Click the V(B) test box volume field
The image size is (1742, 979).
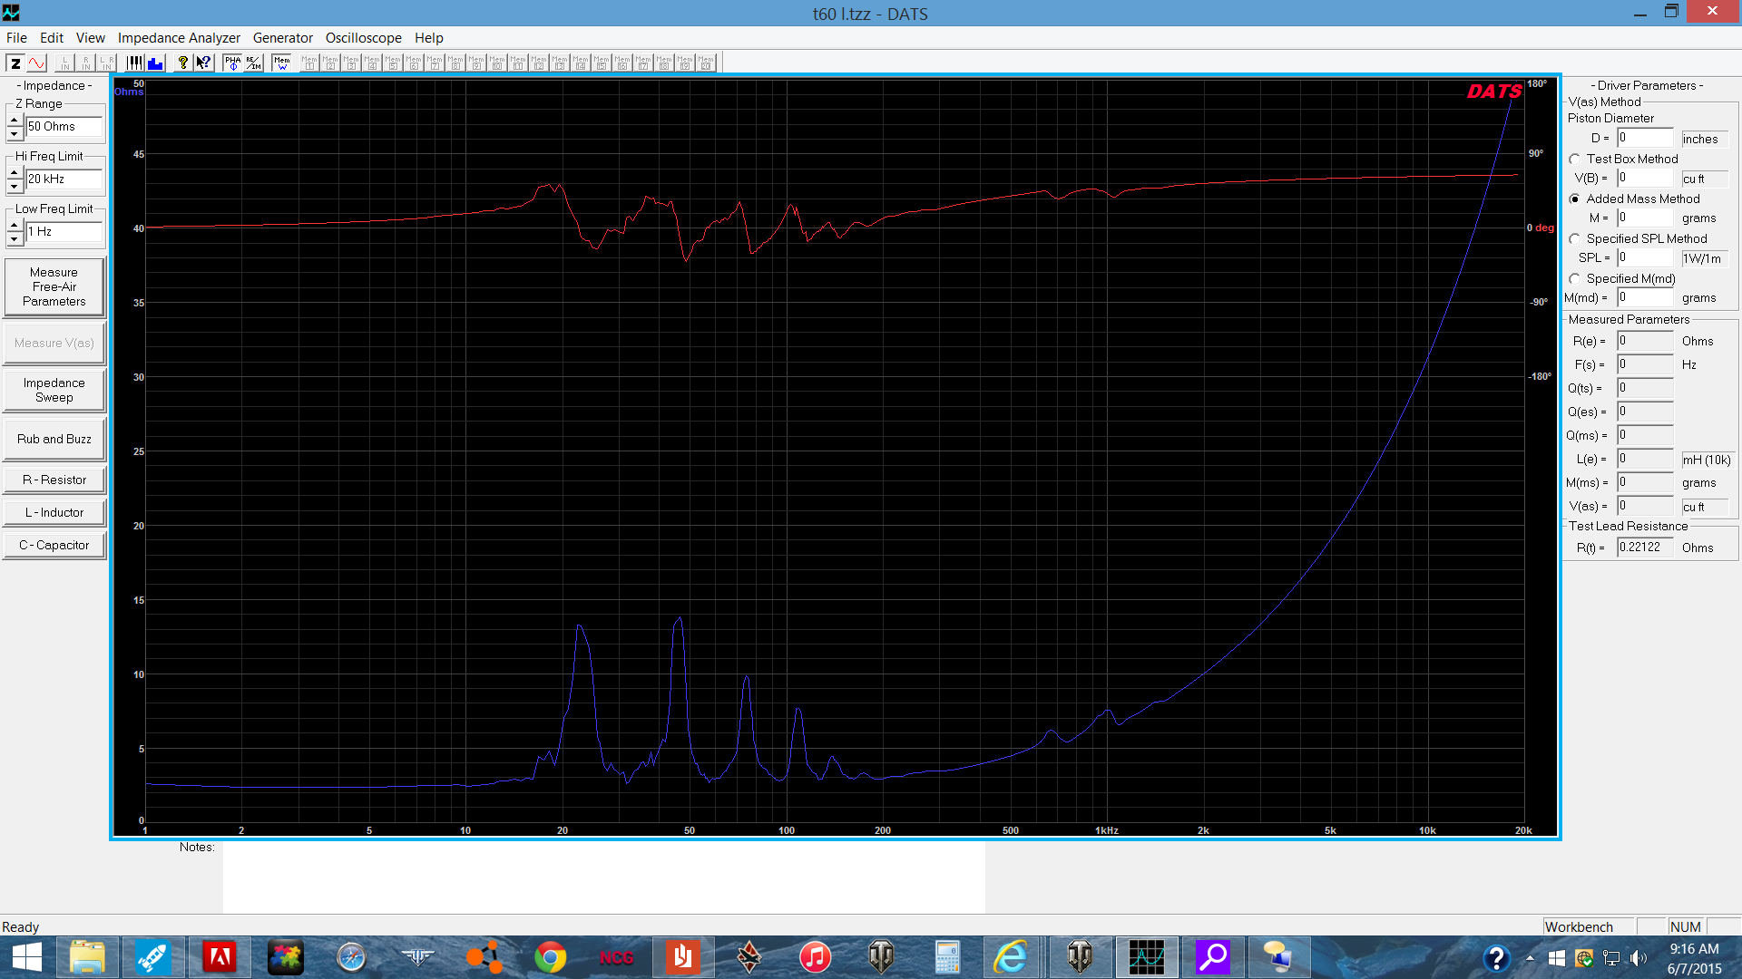coord(1645,178)
